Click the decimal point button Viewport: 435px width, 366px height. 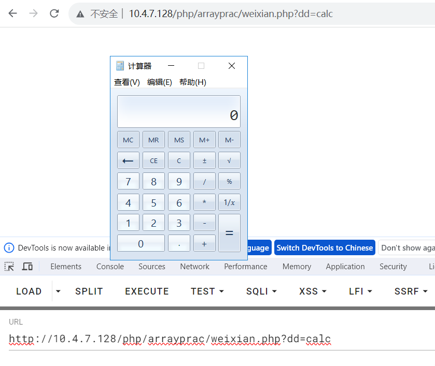[179, 243]
